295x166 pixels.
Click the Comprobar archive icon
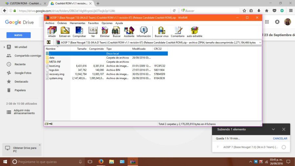tap(79, 32)
